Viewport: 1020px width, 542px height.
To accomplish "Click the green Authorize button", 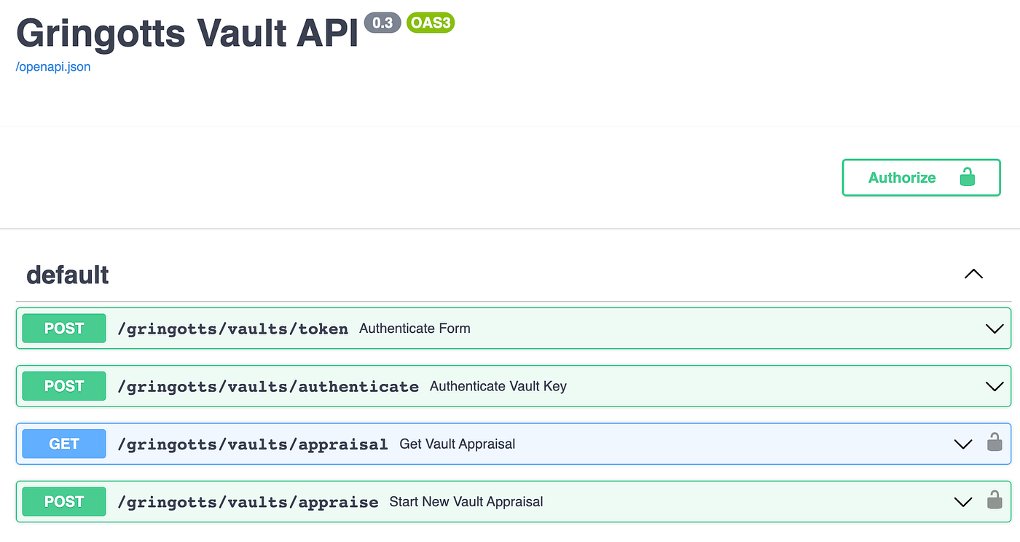I will (x=921, y=178).
